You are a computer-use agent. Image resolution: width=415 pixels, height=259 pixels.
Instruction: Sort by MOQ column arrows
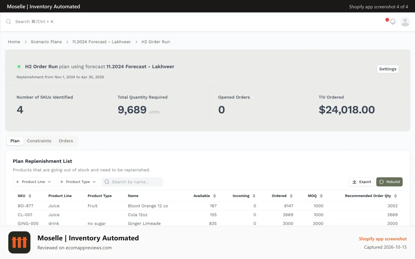[x=321, y=196]
